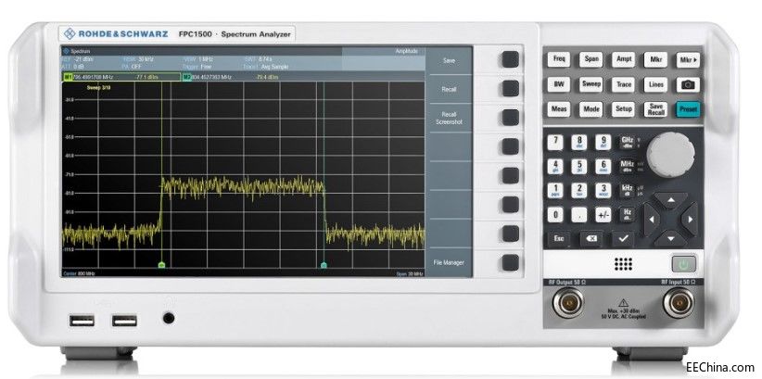
Task: Hit the green power button
Action: [684, 264]
